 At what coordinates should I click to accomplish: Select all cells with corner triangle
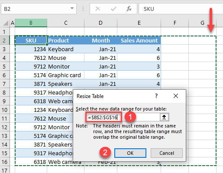click(5, 23)
